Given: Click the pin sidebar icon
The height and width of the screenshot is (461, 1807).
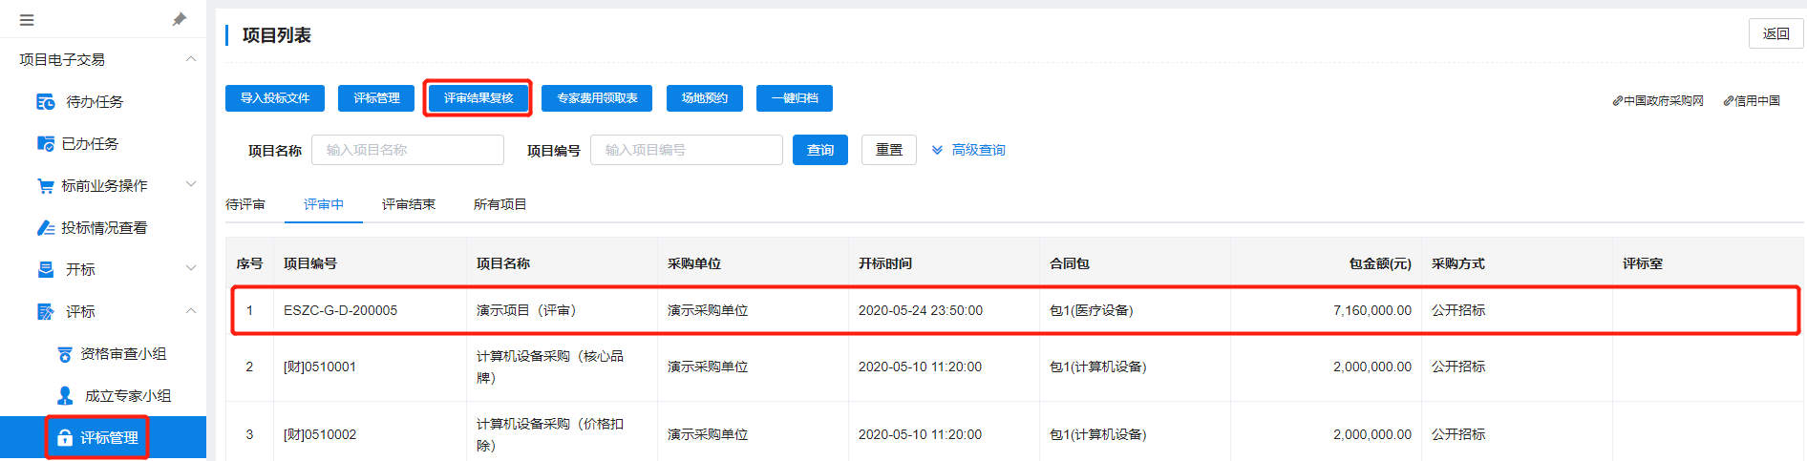Looking at the screenshot, I should (x=179, y=19).
